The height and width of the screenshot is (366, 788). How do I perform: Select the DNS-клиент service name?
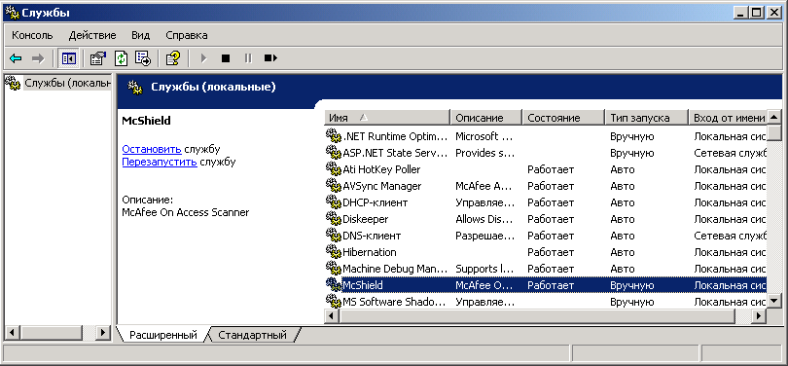tap(372, 236)
